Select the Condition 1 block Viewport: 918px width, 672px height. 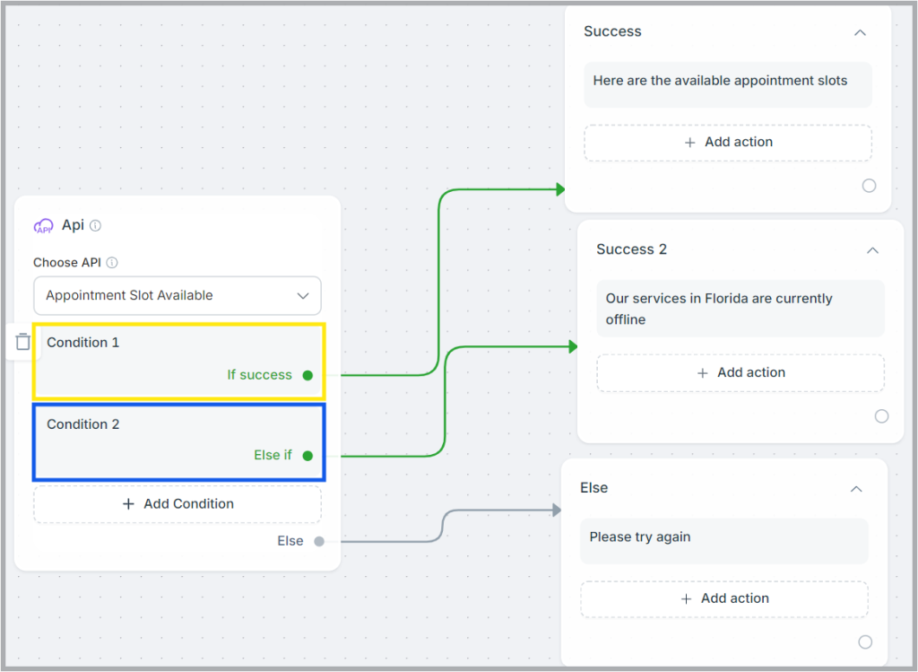click(178, 362)
